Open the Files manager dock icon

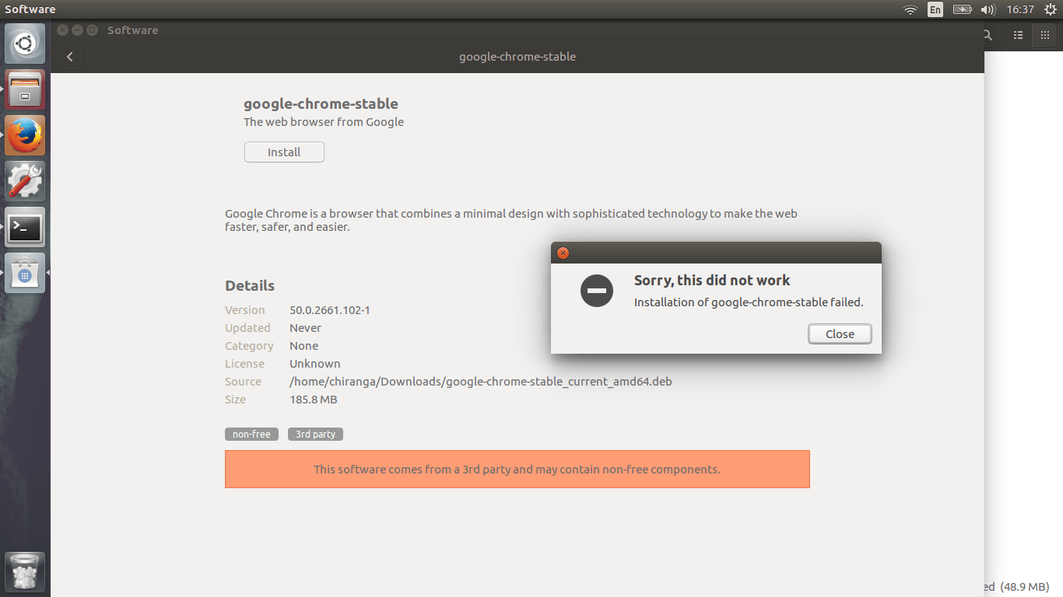point(25,89)
